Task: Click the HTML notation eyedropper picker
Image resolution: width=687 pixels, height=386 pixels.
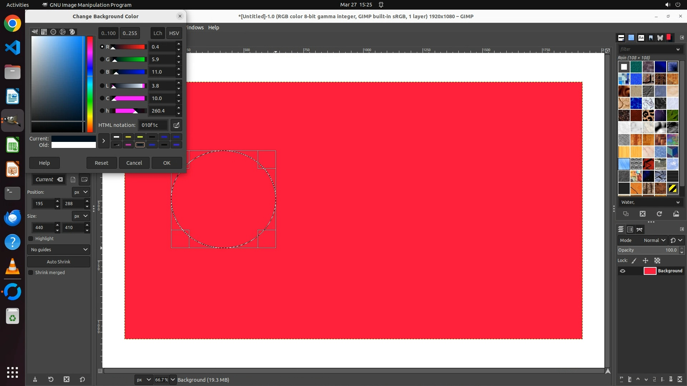Action: pyautogui.click(x=176, y=125)
